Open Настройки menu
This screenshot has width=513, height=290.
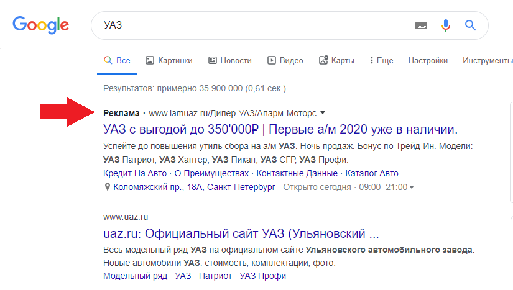pos(428,60)
